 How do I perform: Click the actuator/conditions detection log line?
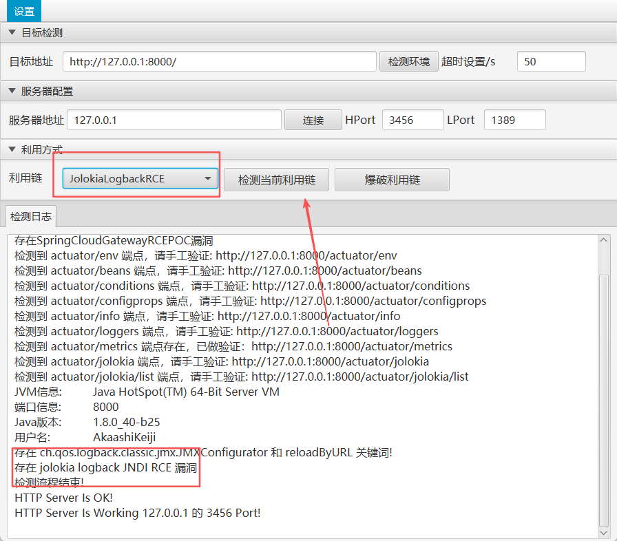[x=242, y=286]
